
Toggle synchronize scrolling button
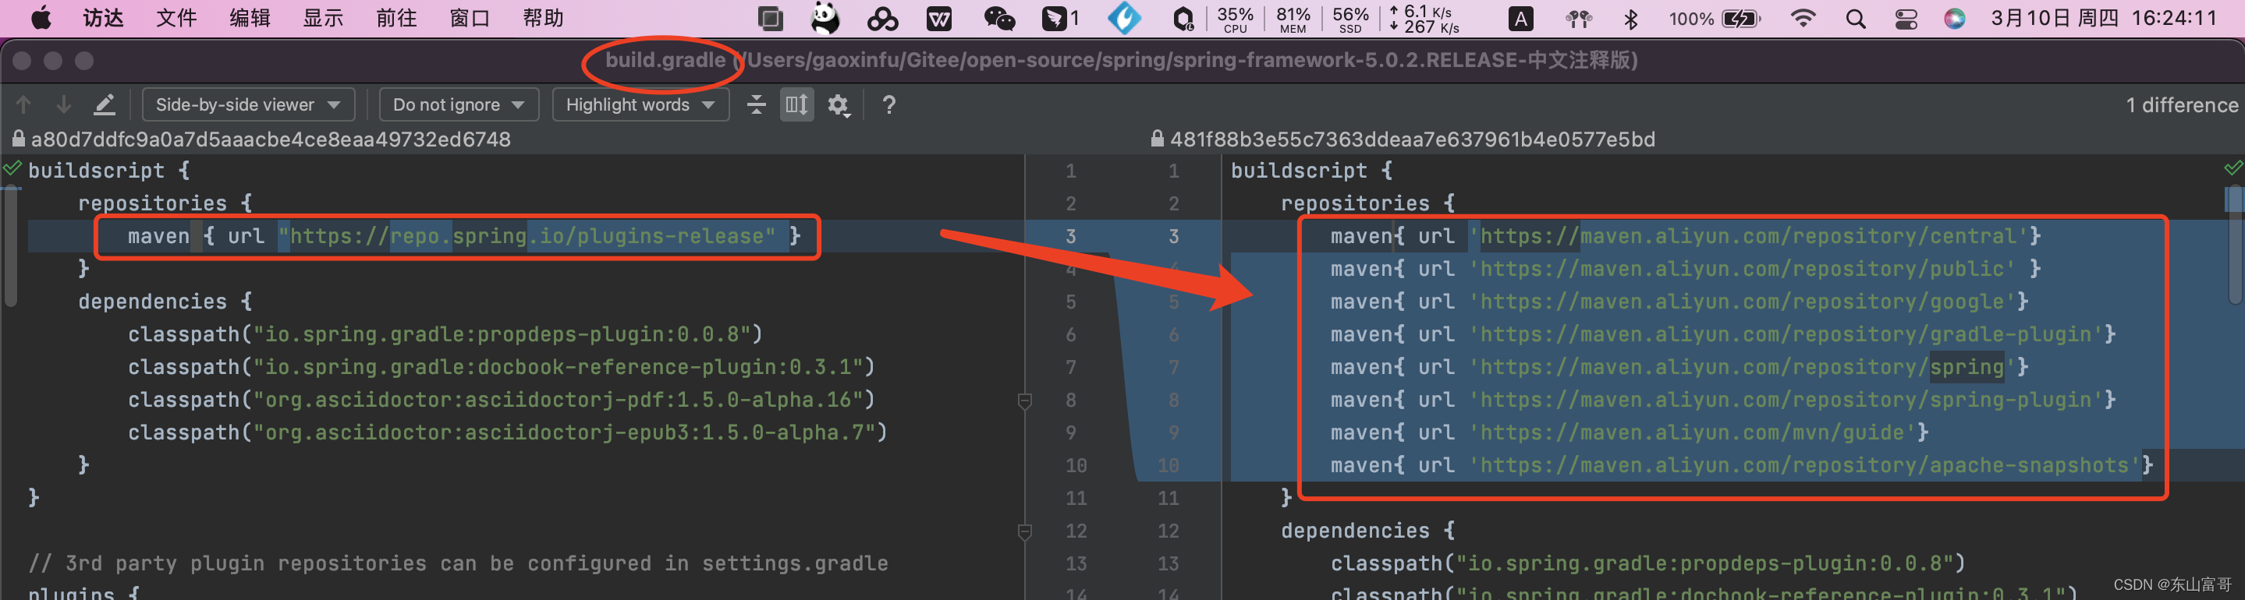tap(796, 104)
